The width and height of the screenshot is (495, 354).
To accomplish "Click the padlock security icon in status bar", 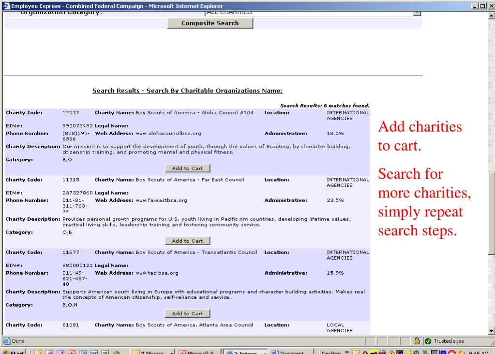I will pos(417,341).
